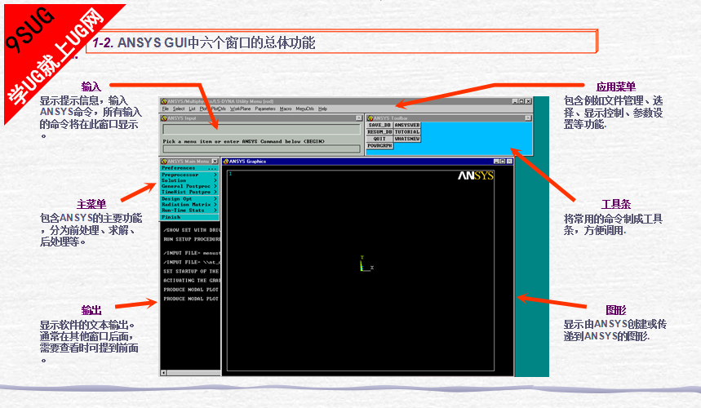701x408 pixels.
Task: Click the ANSYS icon in Graphics window title bar
Action: [x=226, y=162]
